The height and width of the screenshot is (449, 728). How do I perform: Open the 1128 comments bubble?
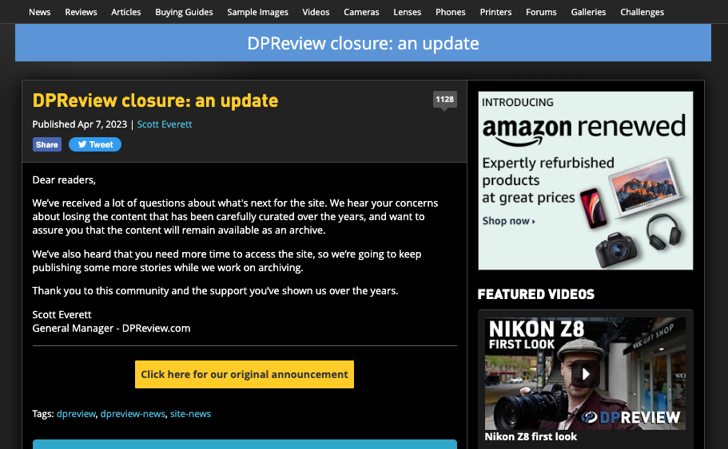click(x=445, y=100)
